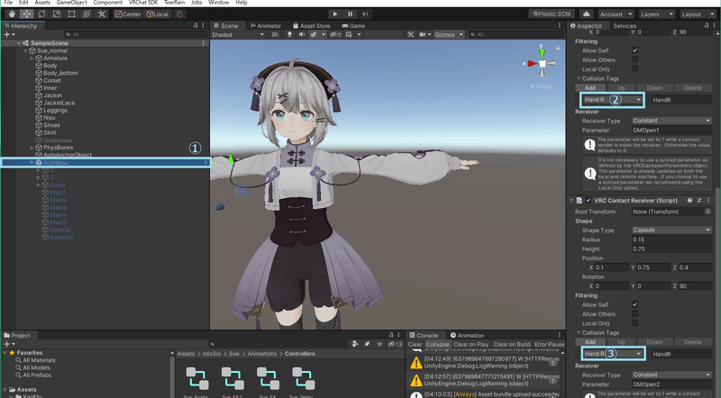Expand PhysBones in Hierarchy

point(32,148)
